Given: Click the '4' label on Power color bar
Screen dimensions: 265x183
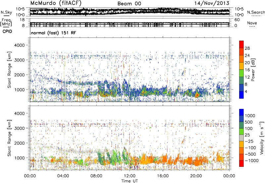Looking at the screenshot, I should point(246,91).
